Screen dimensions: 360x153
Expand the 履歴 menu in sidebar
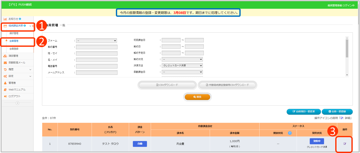click(17, 69)
